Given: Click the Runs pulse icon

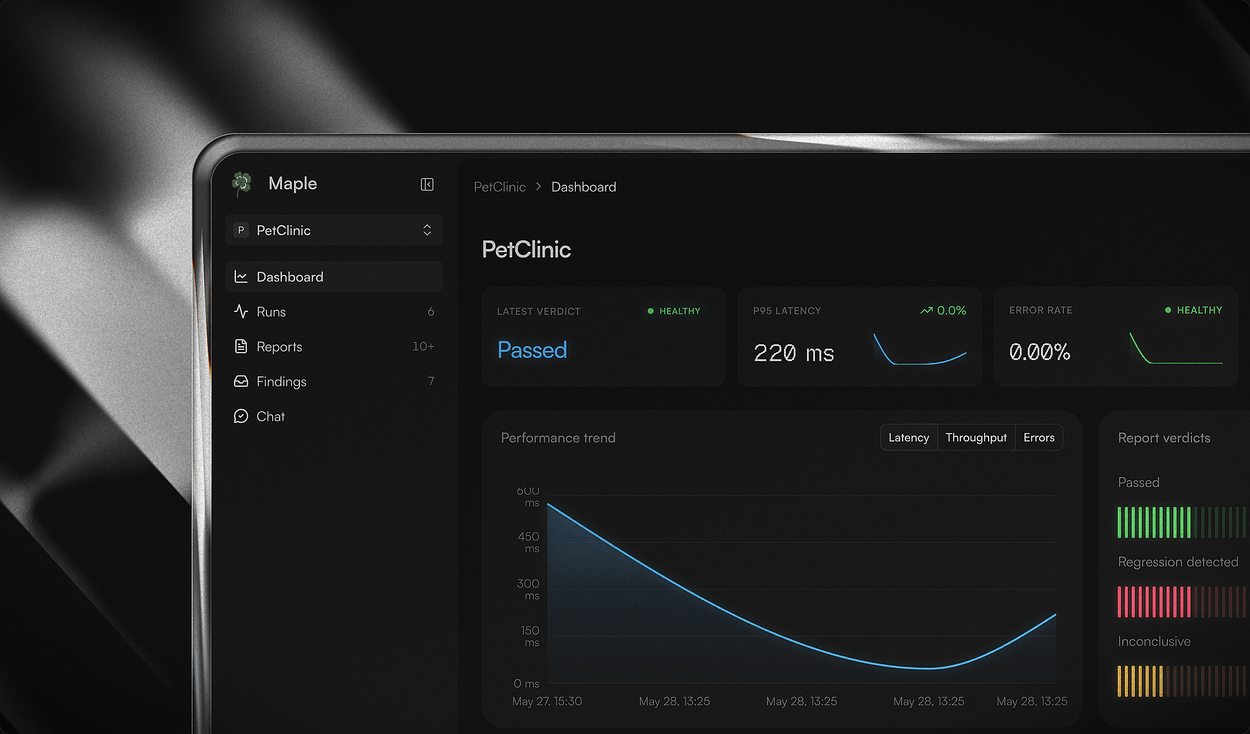Looking at the screenshot, I should [x=241, y=311].
